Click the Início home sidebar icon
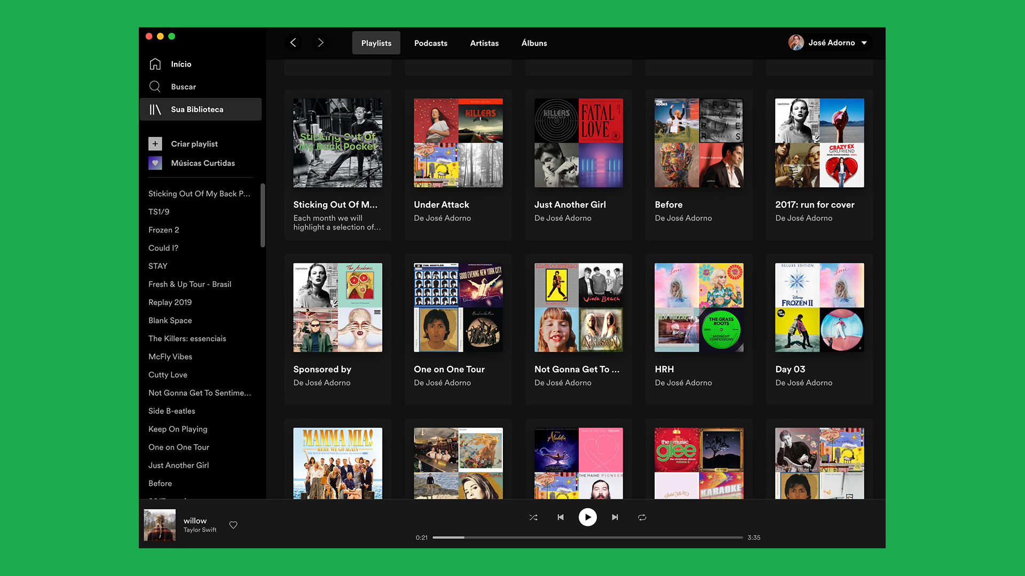The height and width of the screenshot is (576, 1025). [155, 64]
